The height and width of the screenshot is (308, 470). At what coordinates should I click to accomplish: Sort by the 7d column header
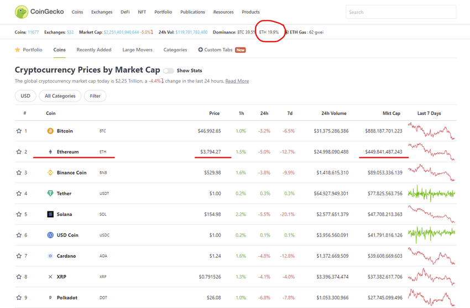coord(290,113)
